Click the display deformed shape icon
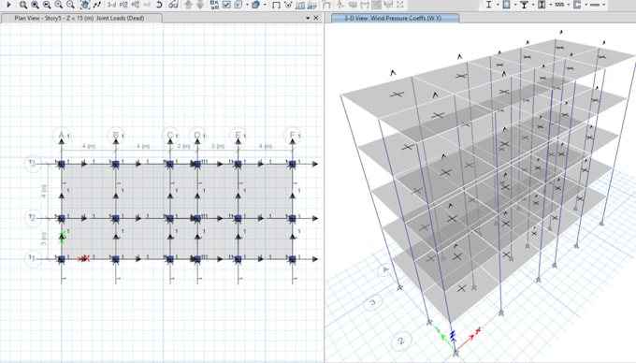The image size is (636, 363). tap(300, 5)
